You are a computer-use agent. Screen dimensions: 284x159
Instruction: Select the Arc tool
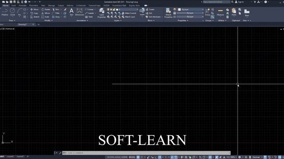pos(20,12)
